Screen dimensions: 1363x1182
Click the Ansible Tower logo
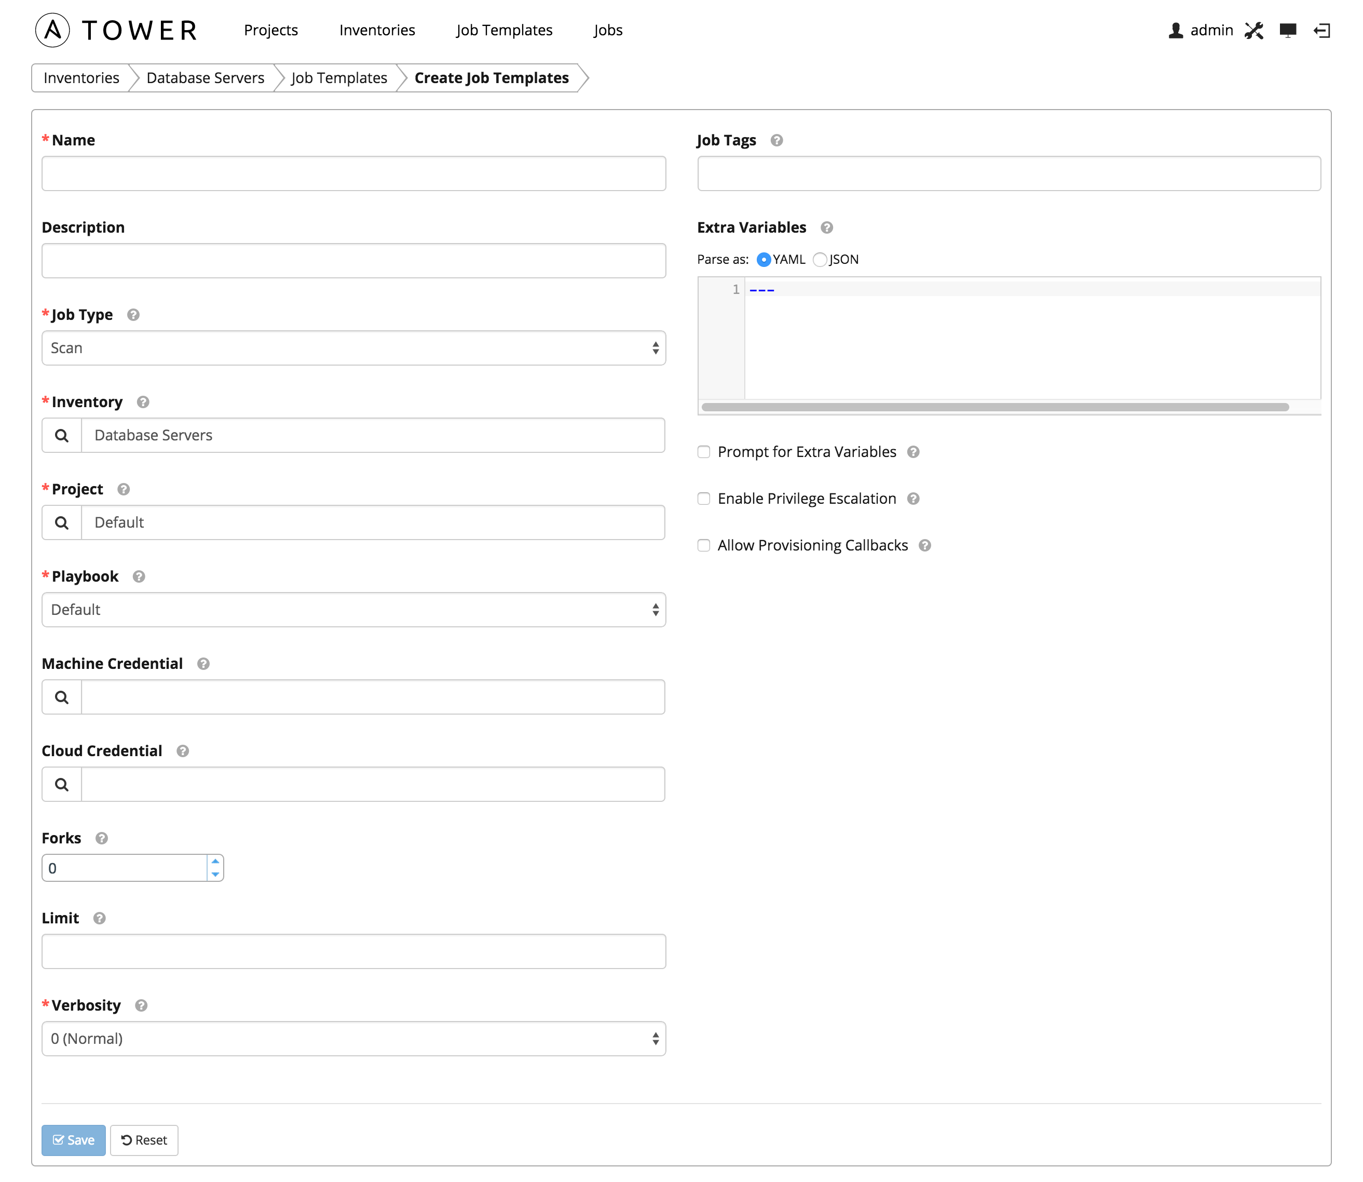[x=116, y=30]
